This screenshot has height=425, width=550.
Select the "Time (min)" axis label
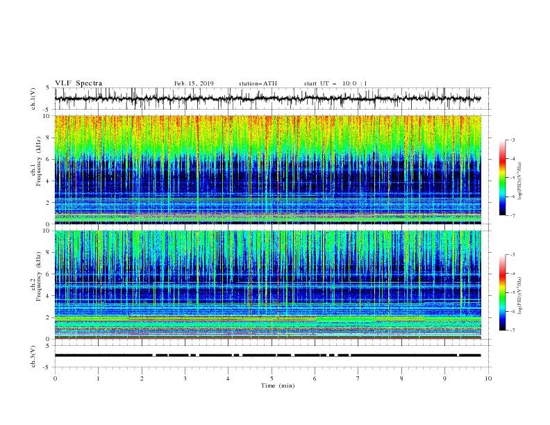278,385
